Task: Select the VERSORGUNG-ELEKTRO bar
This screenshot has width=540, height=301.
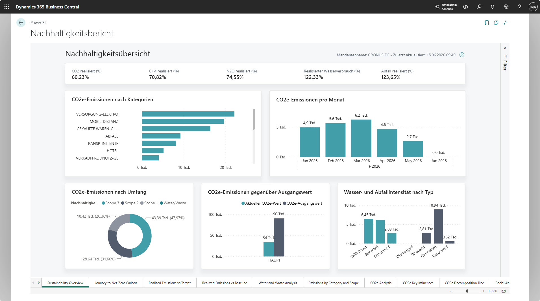Action: tap(188, 114)
